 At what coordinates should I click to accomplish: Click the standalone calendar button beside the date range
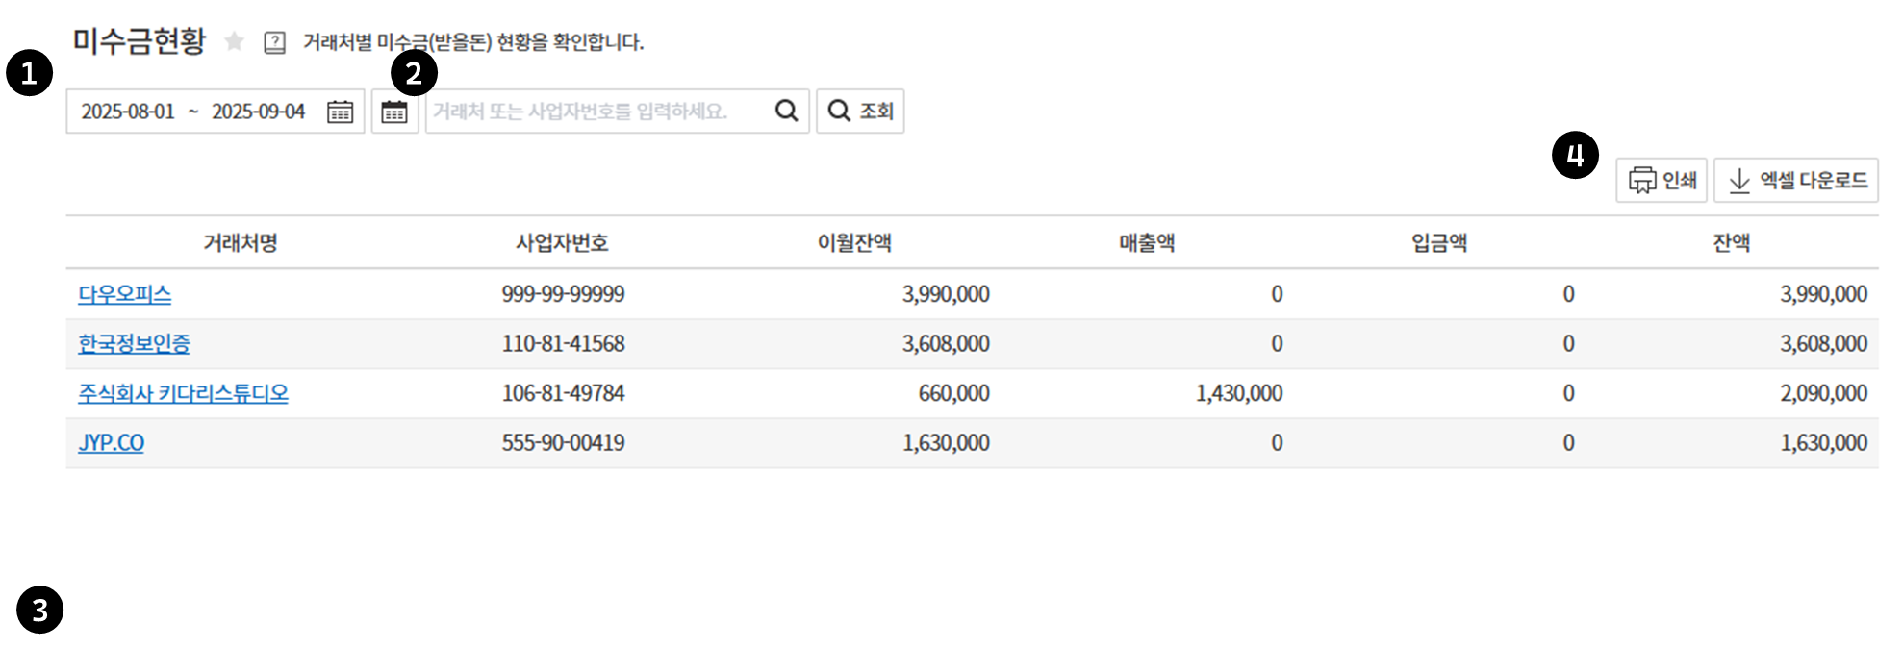(x=394, y=112)
